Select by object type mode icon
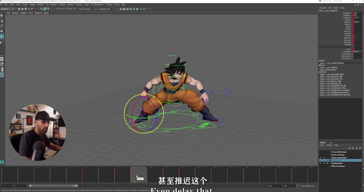Image resolution: width=364 pixels, height=192 pixels. click(x=45, y=9)
